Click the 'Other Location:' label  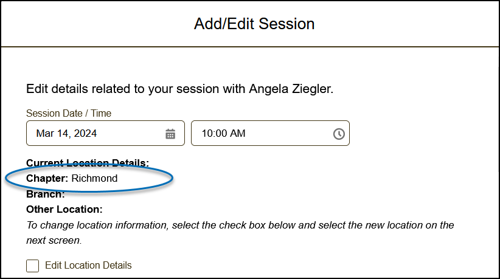pyautogui.click(x=64, y=210)
